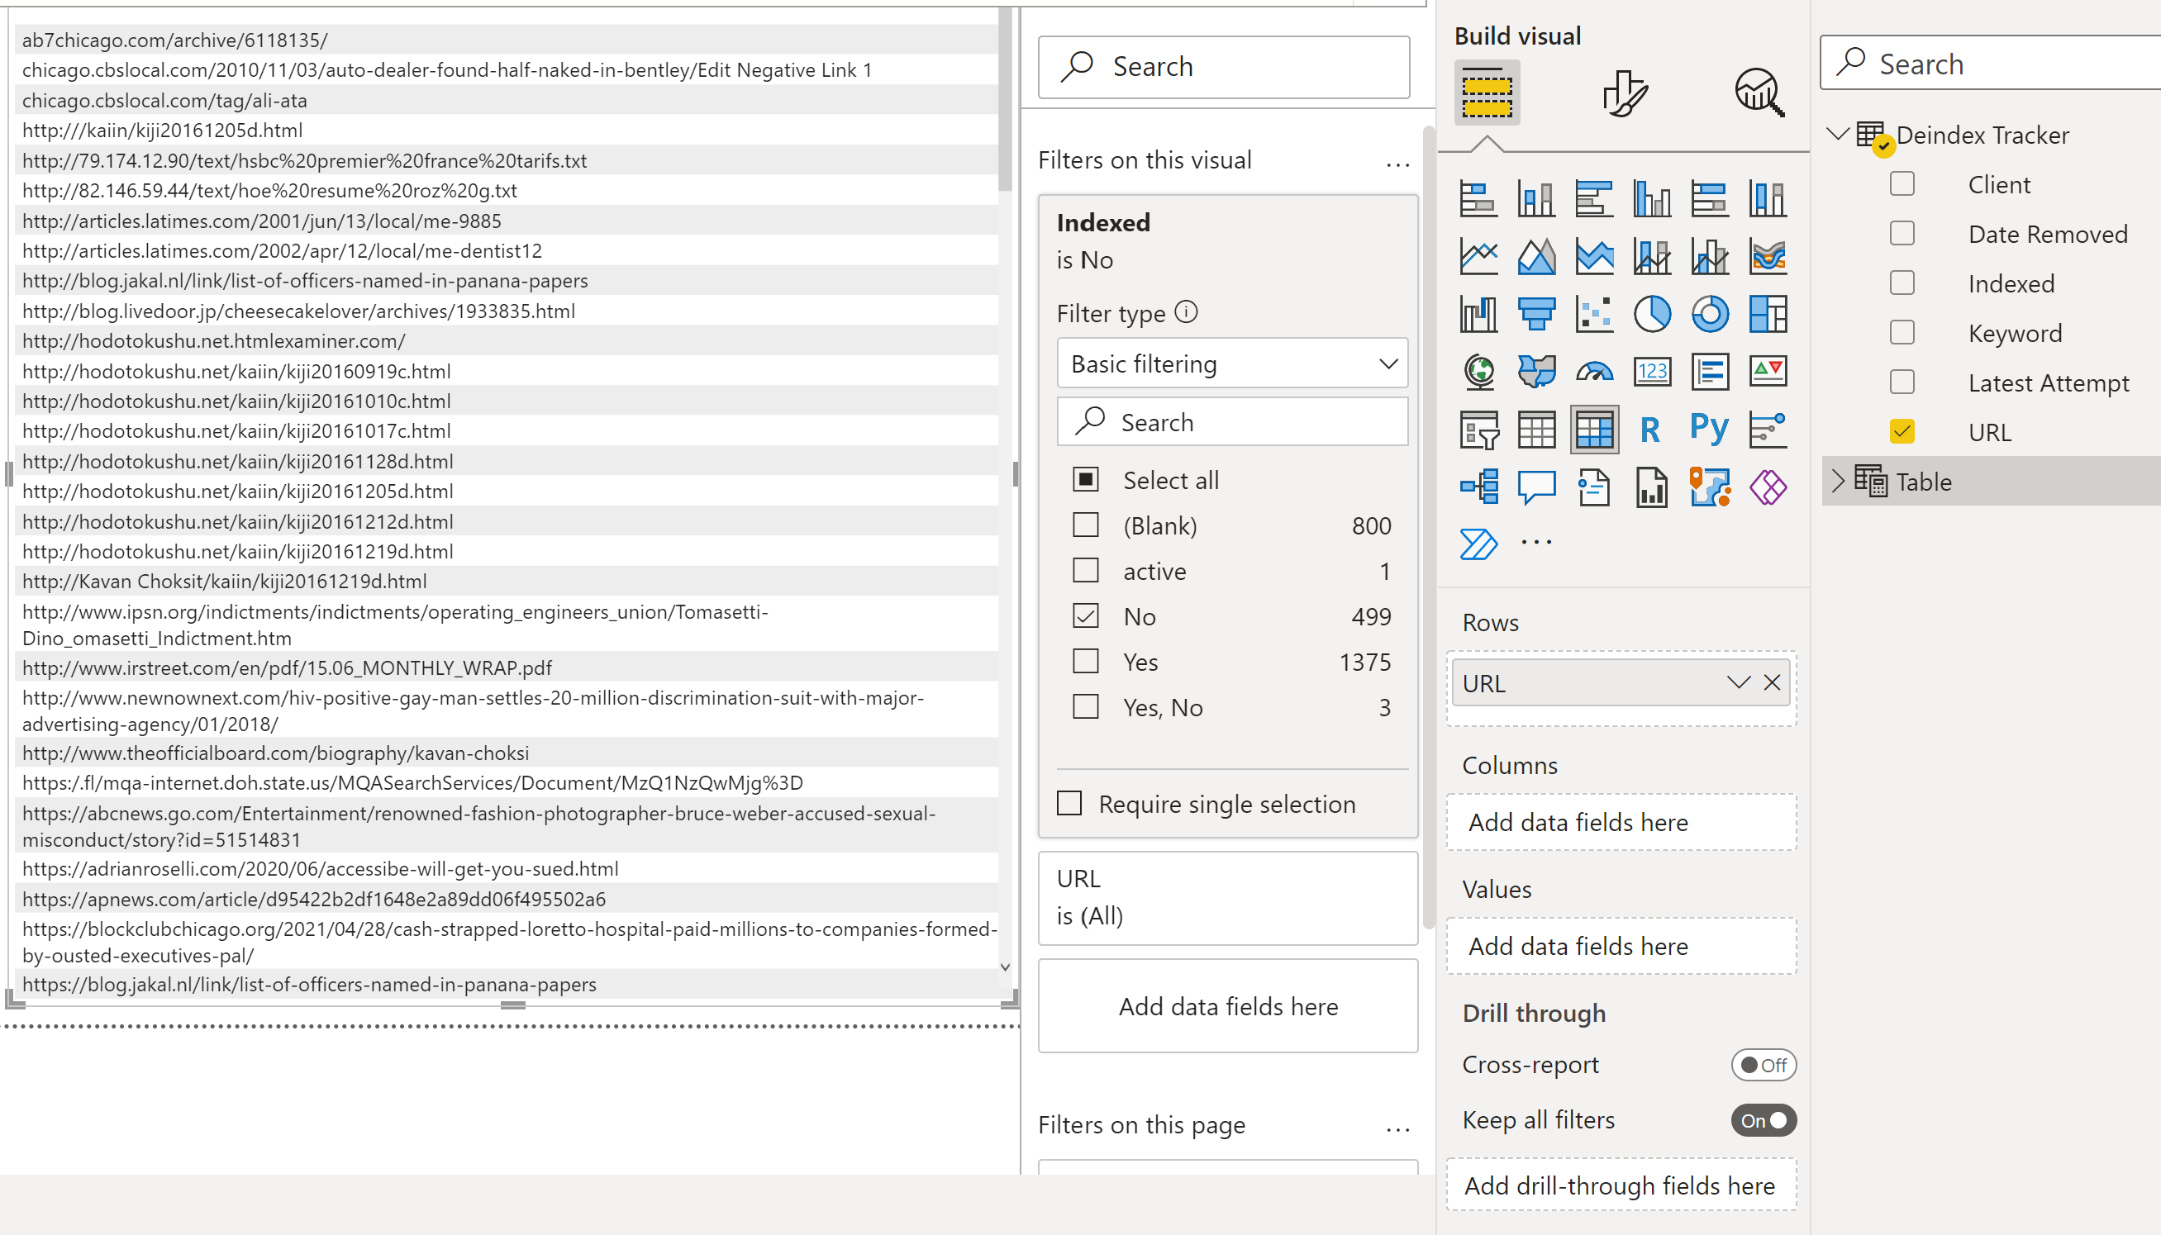Select the Scatter chart visual
2161x1235 pixels.
click(1594, 315)
